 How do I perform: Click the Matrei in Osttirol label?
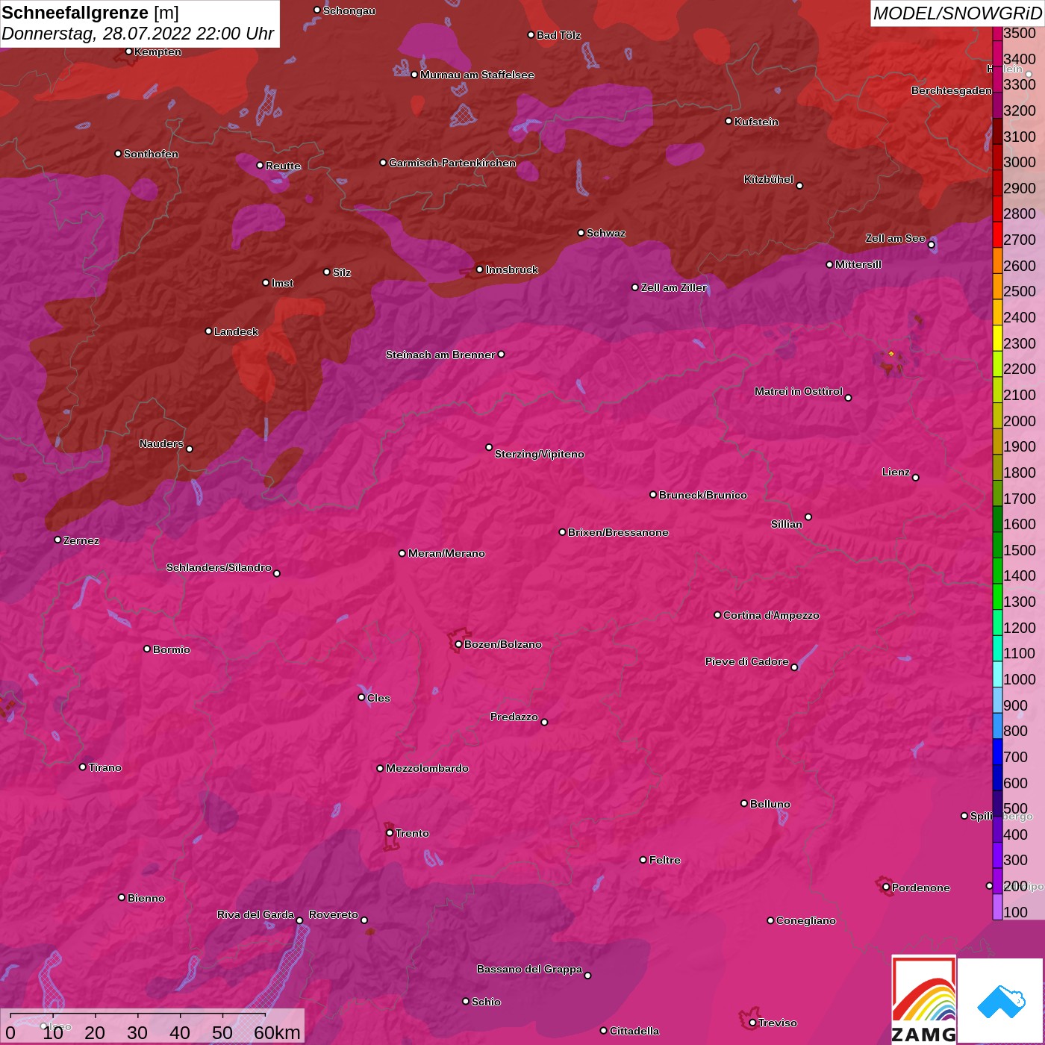[x=799, y=391]
